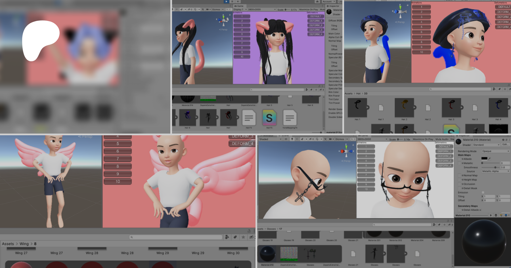Toggle Maximize On Play in the purple hair Game view
The width and height of the screenshot is (511, 268).
coord(308,10)
